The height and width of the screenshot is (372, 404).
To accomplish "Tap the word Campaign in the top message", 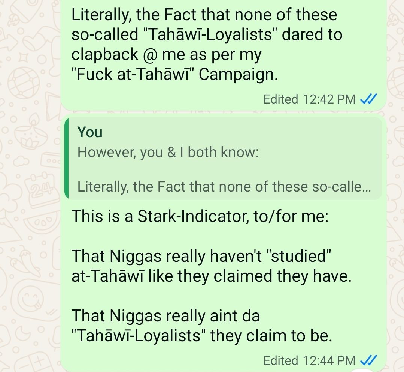I will coord(238,75).
